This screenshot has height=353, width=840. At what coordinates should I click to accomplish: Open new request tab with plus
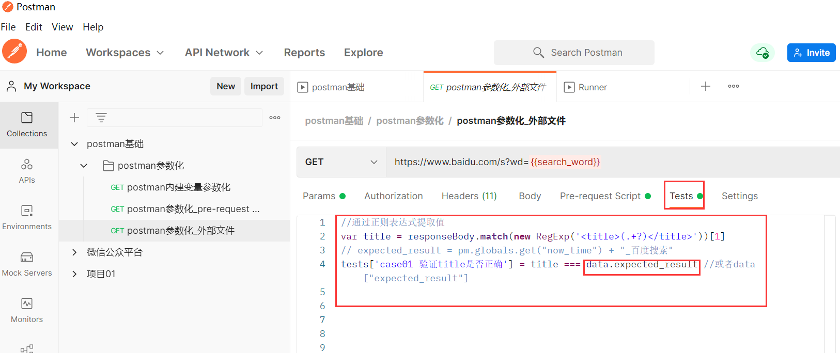(706, 87)
